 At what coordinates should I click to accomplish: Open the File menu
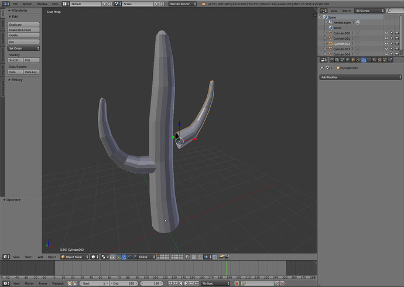[15, 4]
